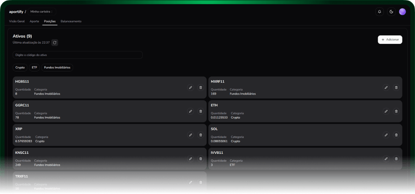Viewport: 415px width, 194px height.
Task: Filter by Fundos Imobiliários chip
Action: (57, 67)
